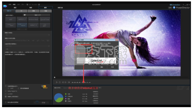Open the profile file type dropdown
The height and width of the screenshot is (108, 193).
pos(28,35)
